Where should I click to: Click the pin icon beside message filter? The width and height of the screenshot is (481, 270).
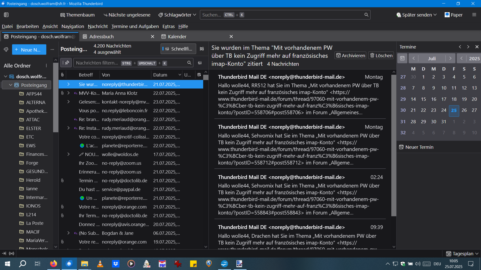point(66,63)
